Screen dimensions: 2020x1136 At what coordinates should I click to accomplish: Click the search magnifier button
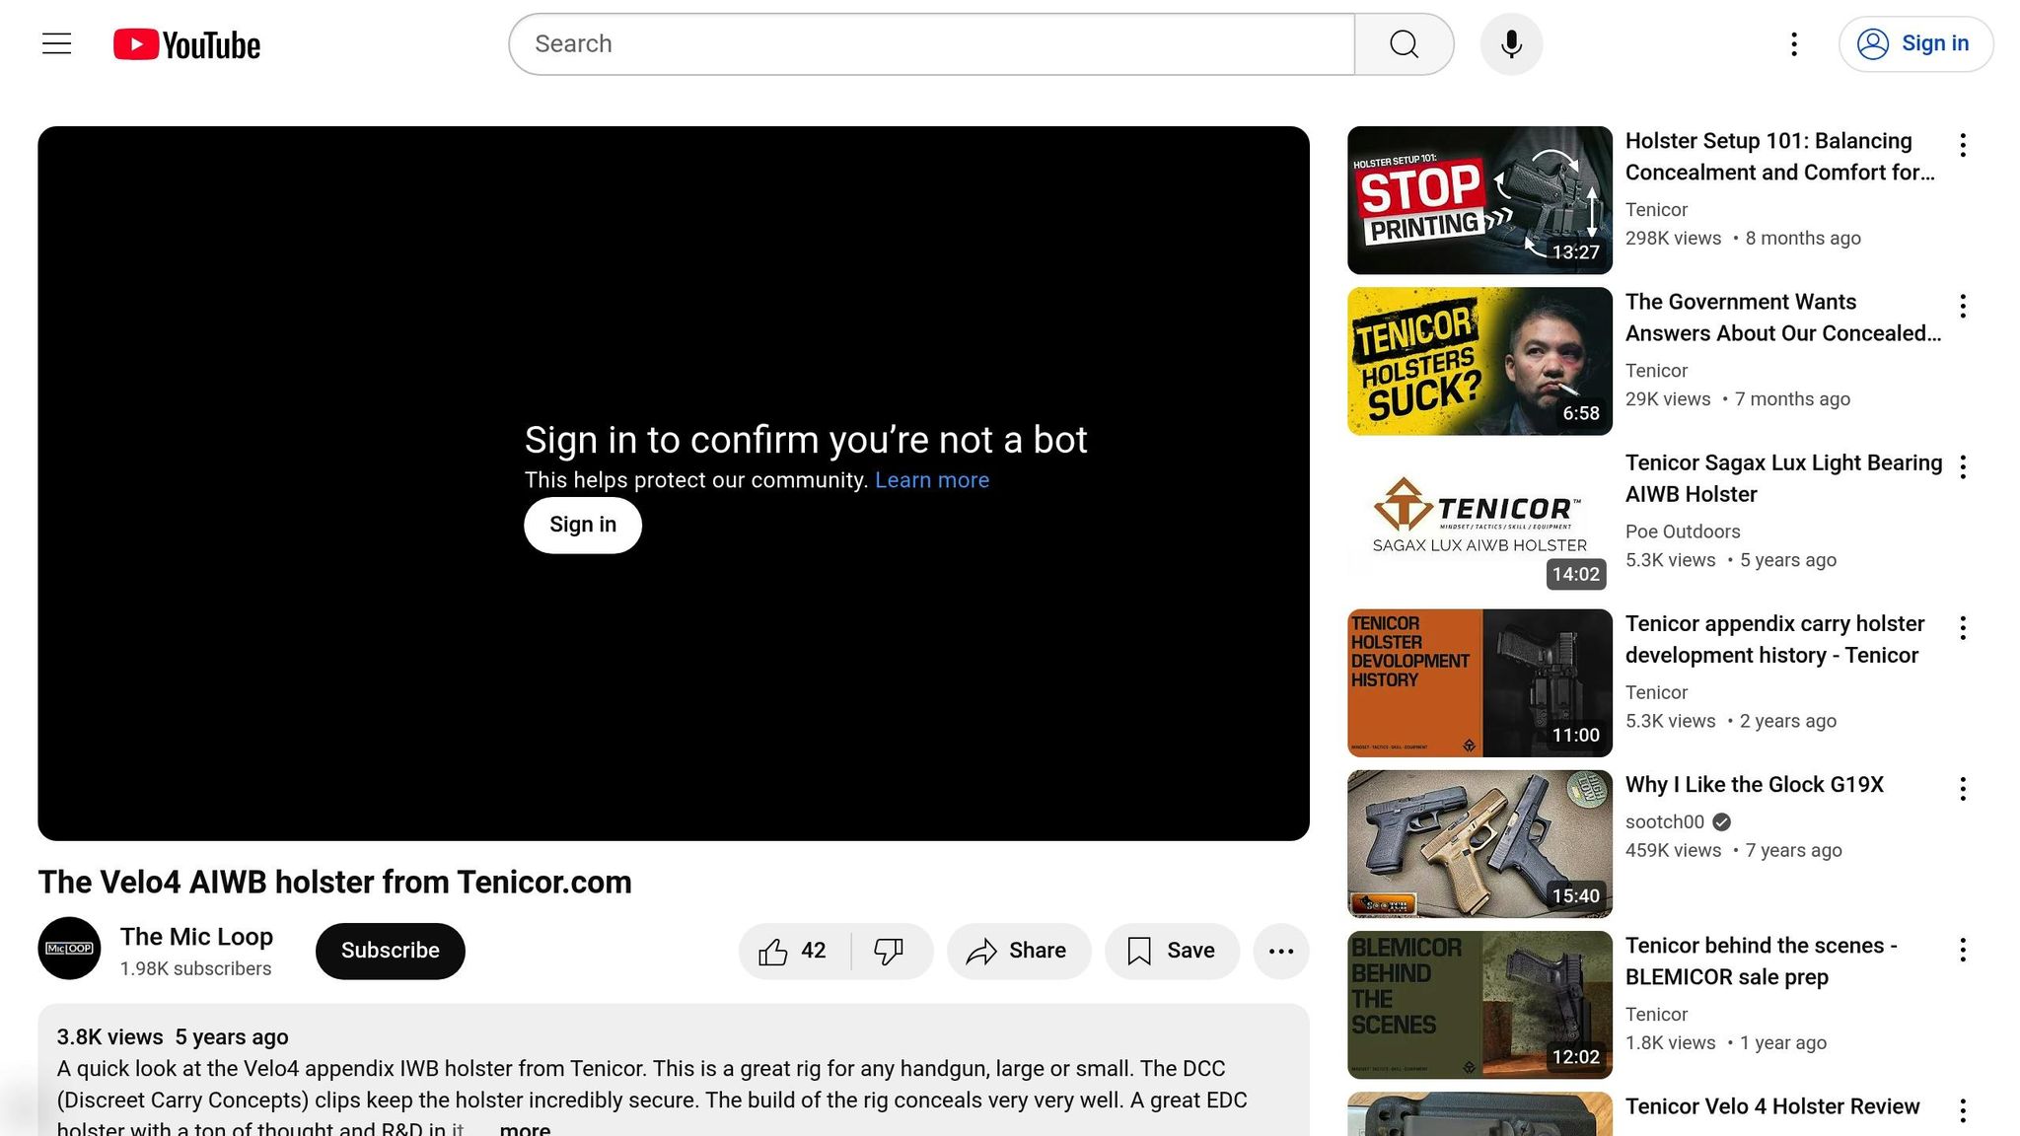[1404, 44]
